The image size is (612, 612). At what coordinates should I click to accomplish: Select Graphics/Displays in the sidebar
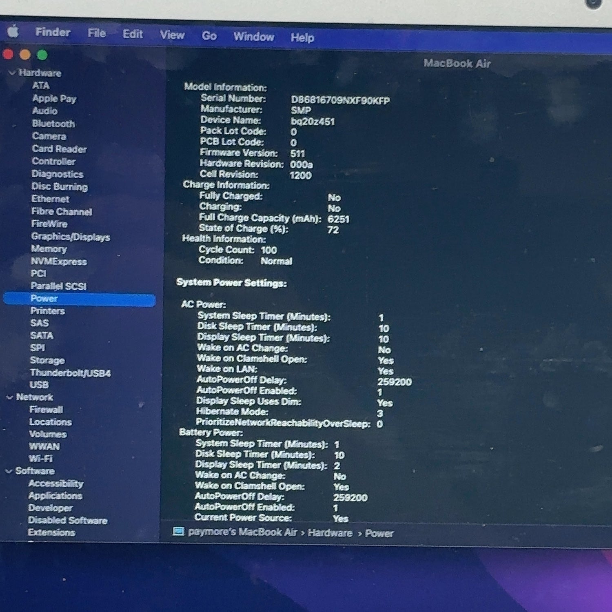[x=71, y=237]
